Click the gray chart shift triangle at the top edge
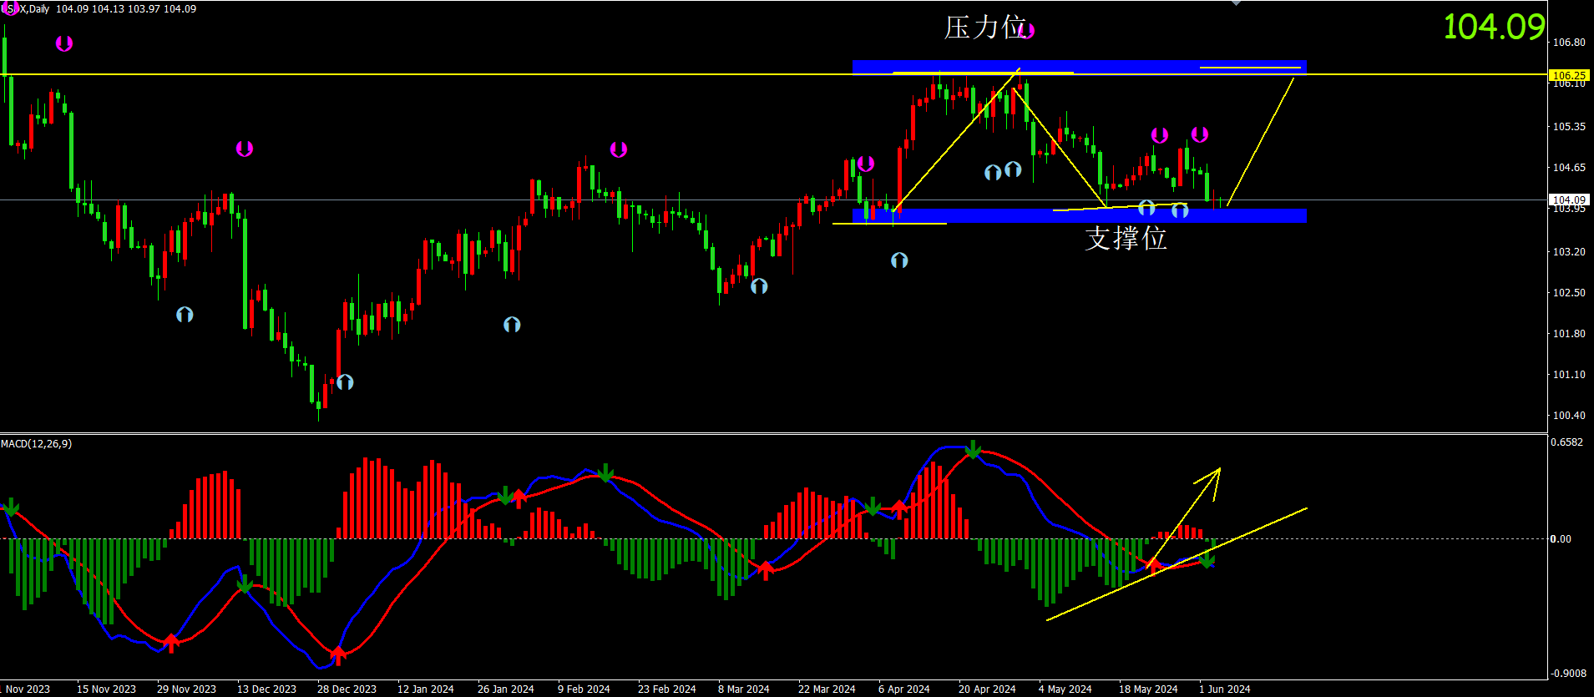Image resolution: width=1594 pixels, height=697 pixels. (1236, 3)
